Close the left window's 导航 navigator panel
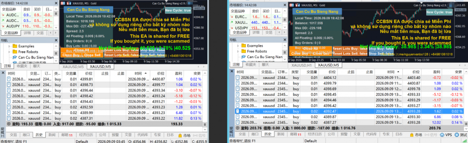468x143 pixels. pos(56,40)
